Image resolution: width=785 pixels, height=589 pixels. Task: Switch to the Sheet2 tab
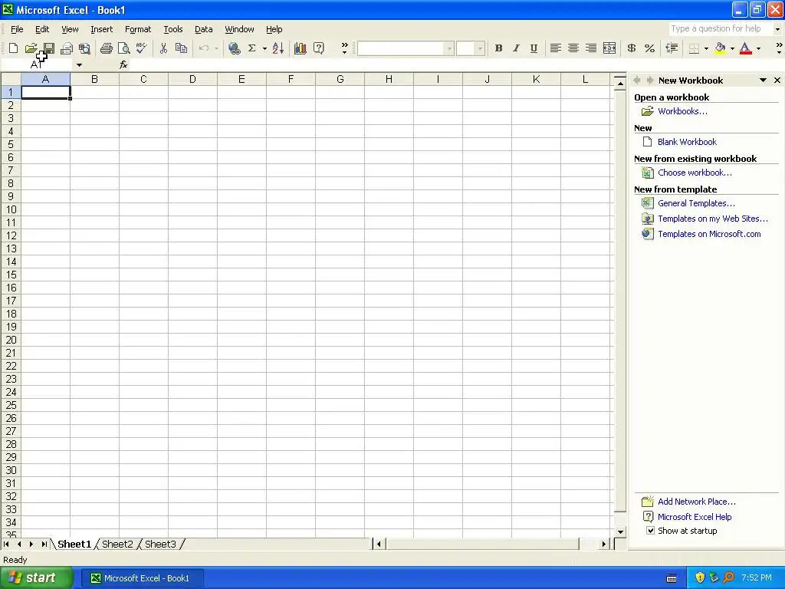117,544
